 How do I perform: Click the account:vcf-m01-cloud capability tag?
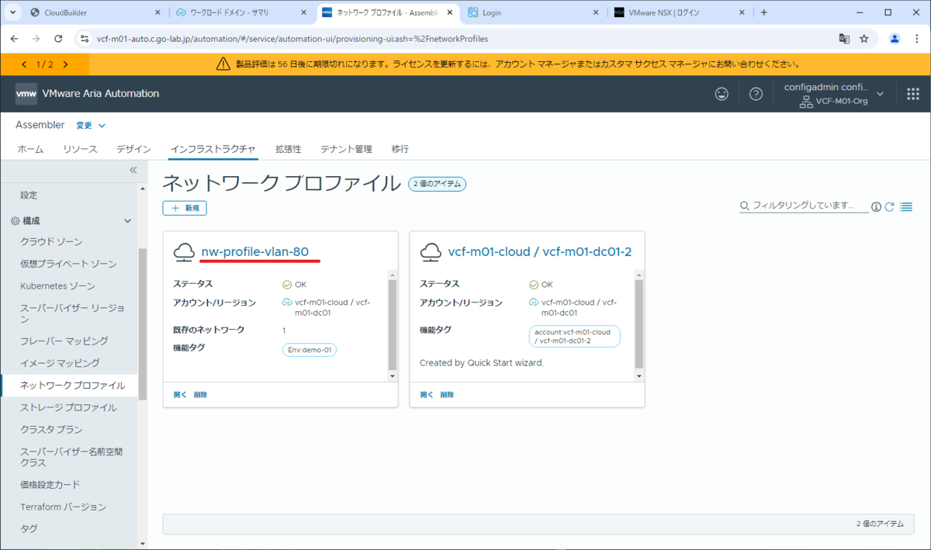click(573, 336)
